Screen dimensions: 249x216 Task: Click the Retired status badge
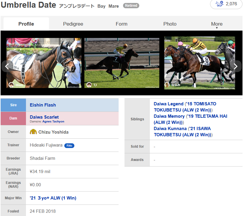[x=131, y=6]
